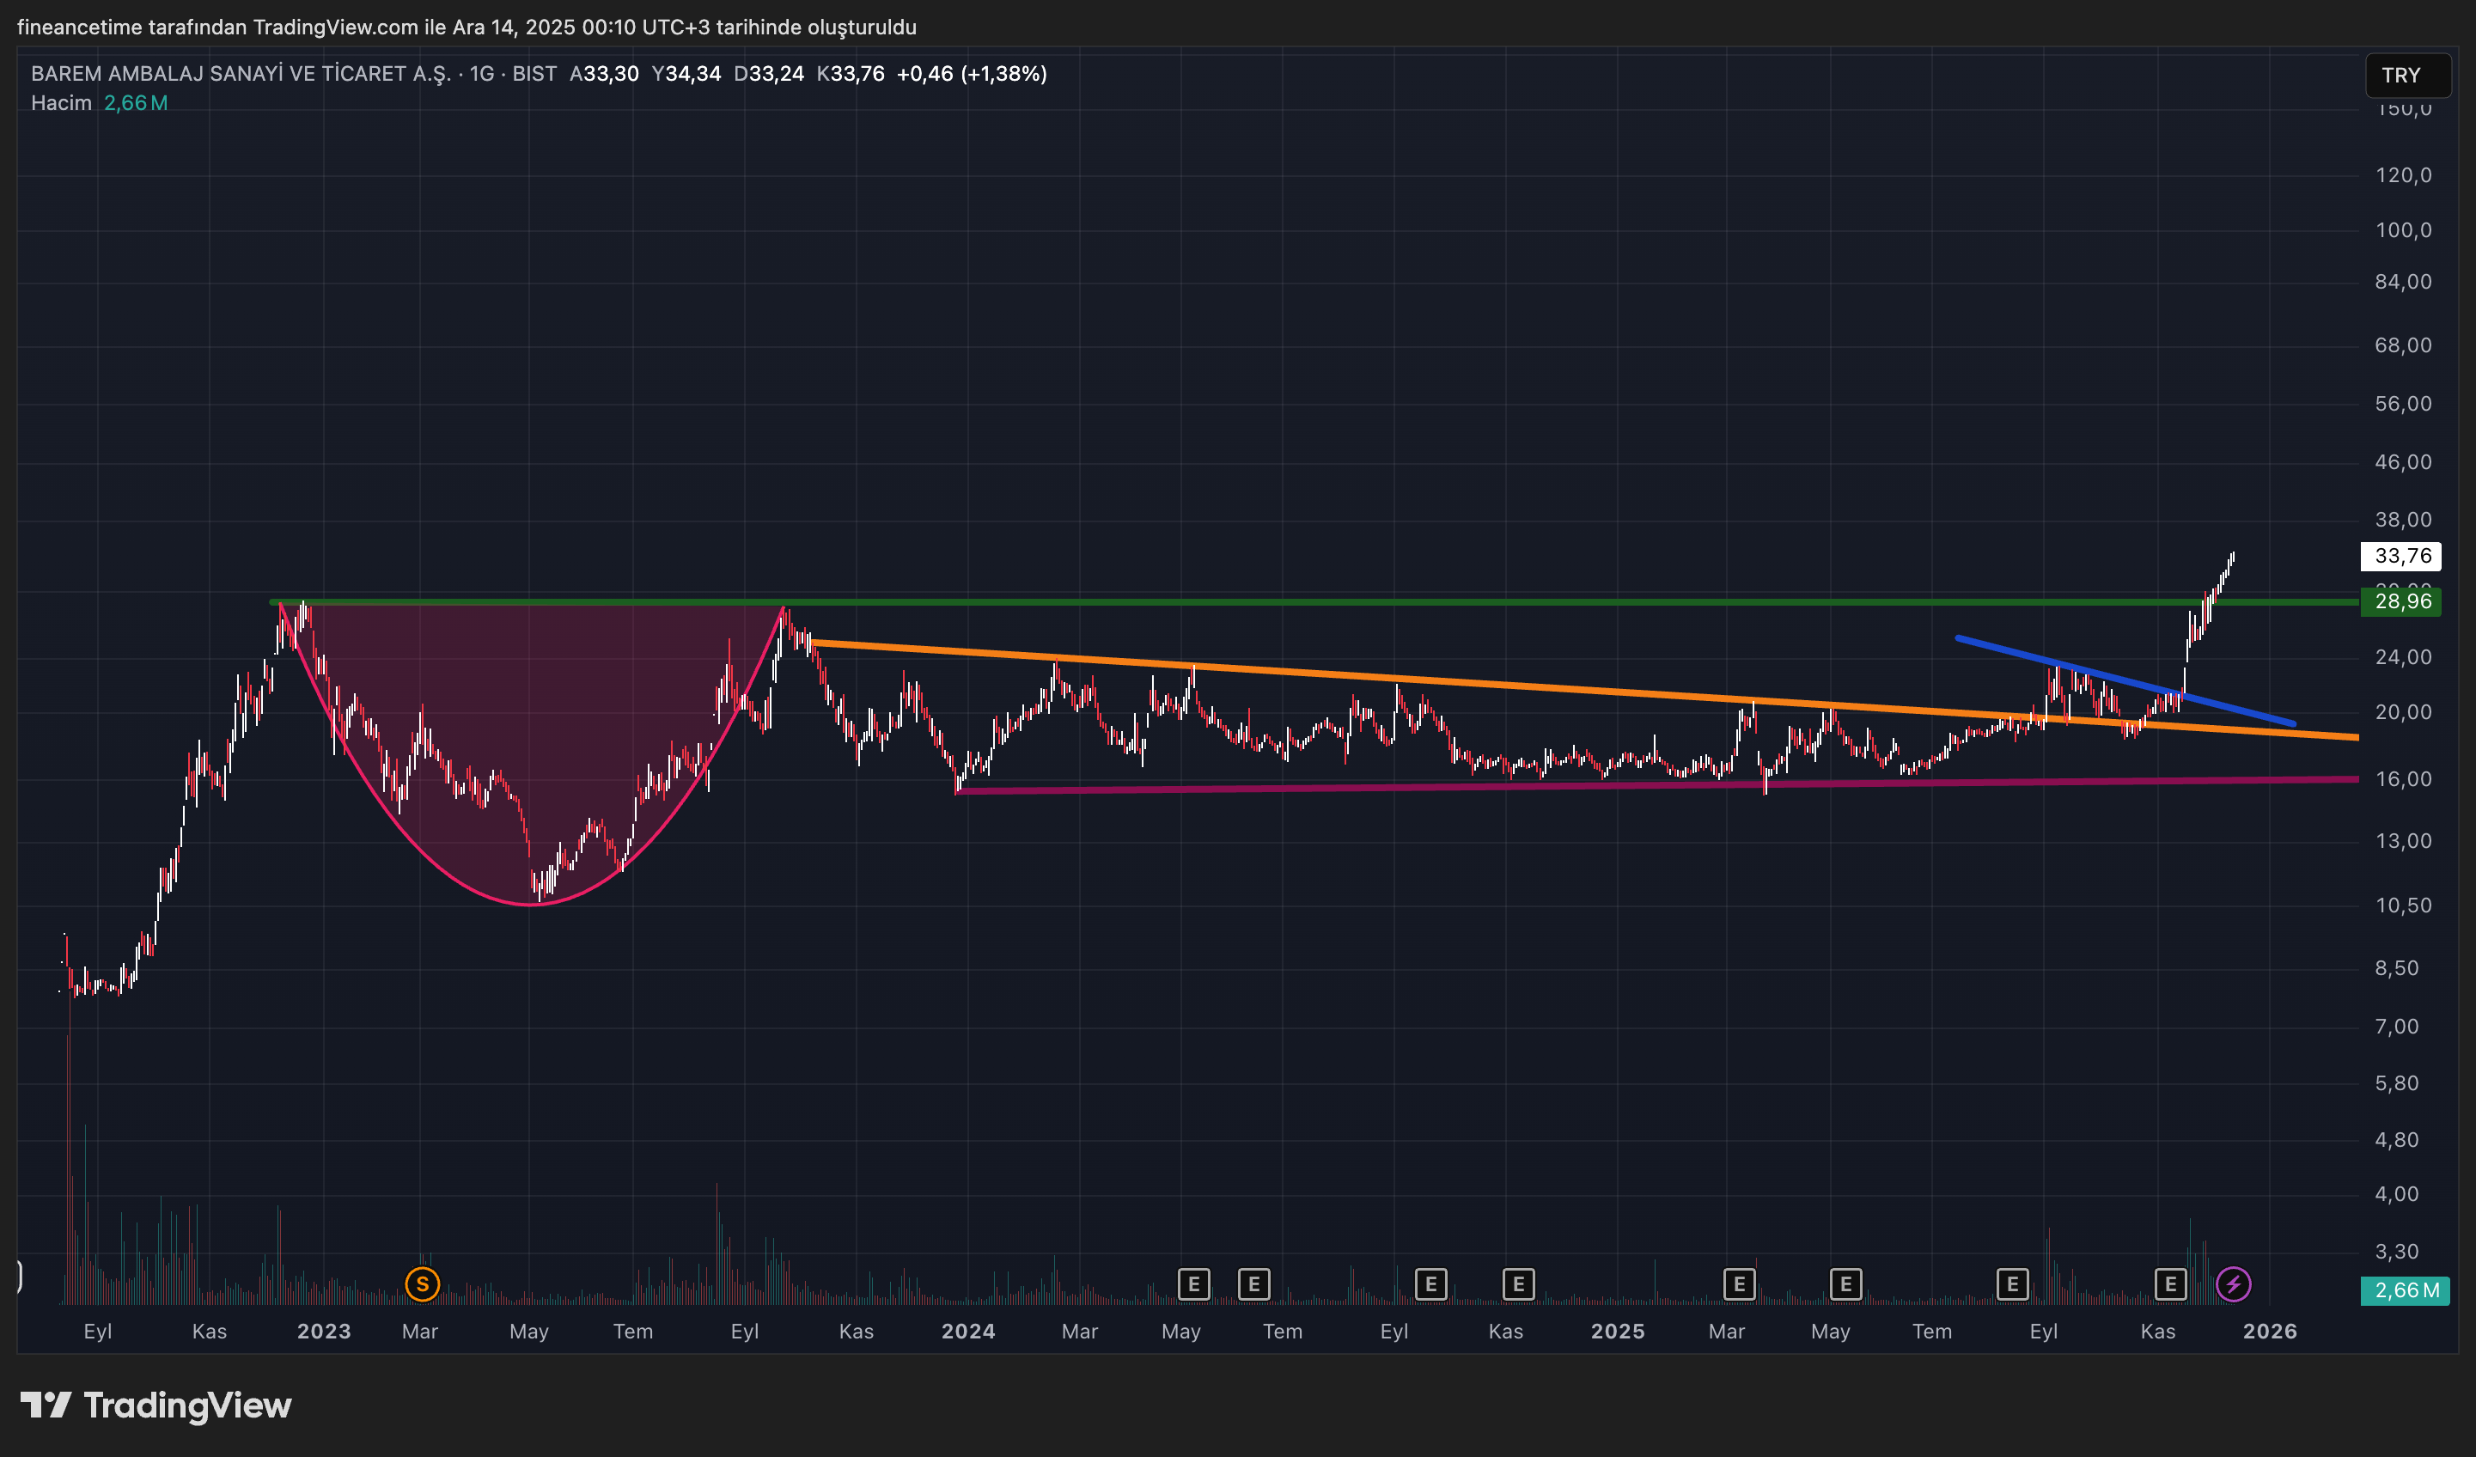This screenshot has width=2476, height=1457.
Task: Click the Hacim volume indicator label
Action: click(61, 103)
